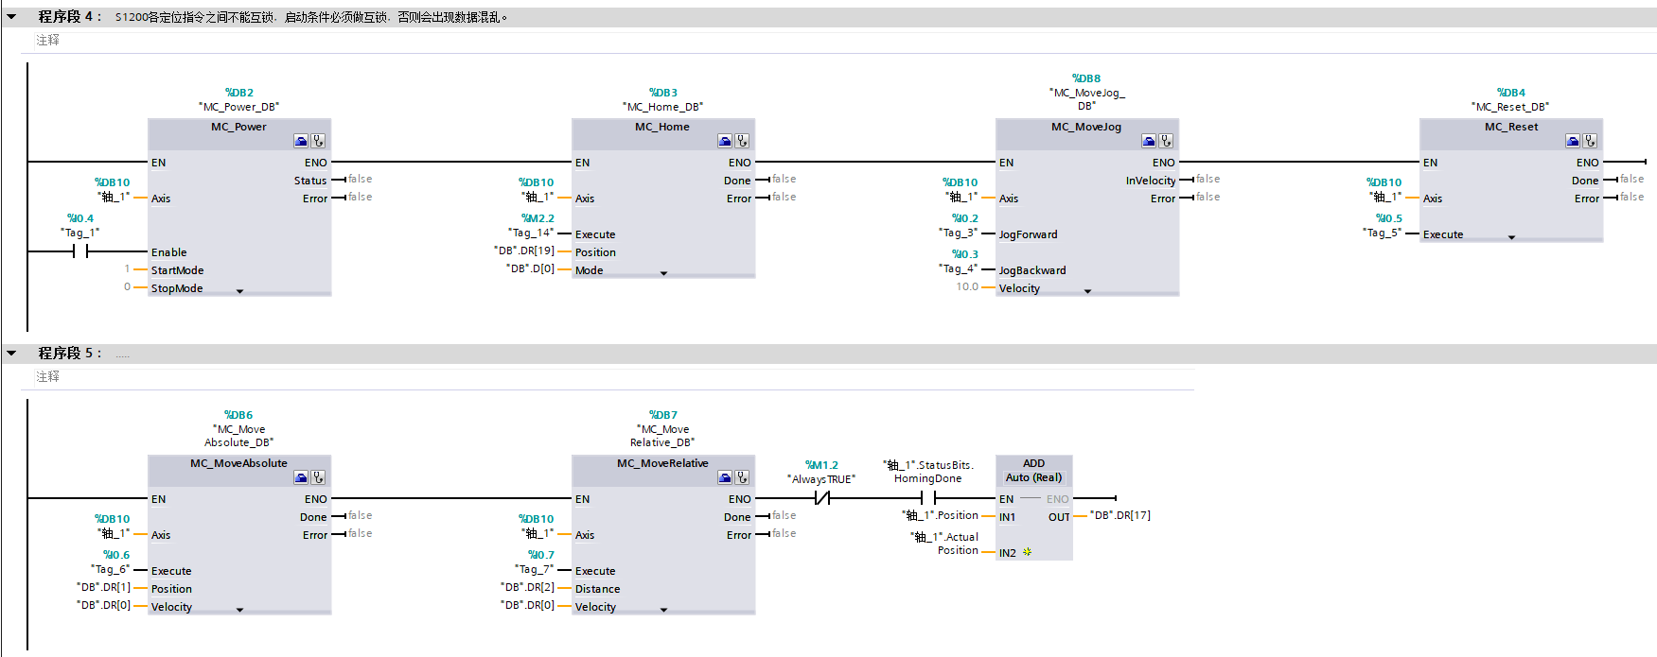
Task: Open configuration icon on MC_MoveJog block
Action: click(1149, 141)
